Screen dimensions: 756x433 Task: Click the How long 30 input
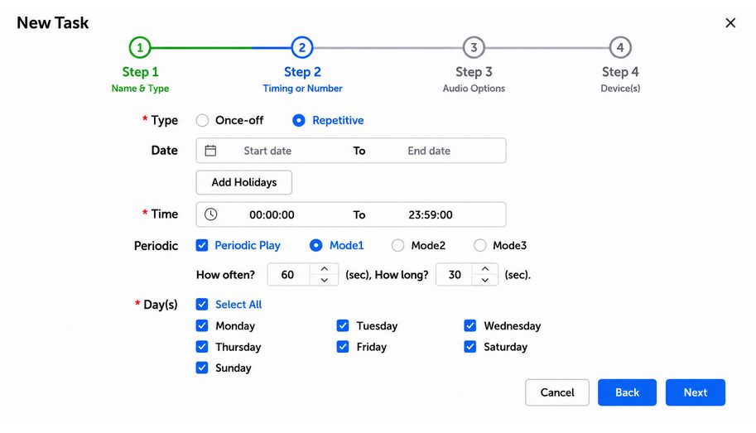coord(454,274)
